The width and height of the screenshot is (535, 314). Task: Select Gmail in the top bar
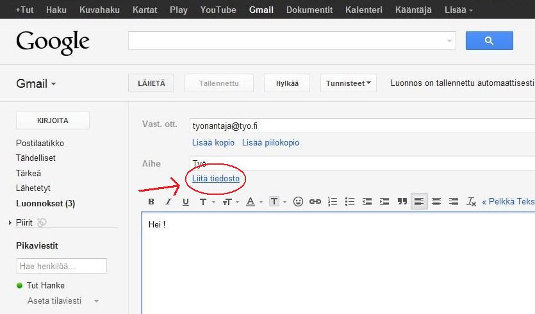click(x=261, y=10)
